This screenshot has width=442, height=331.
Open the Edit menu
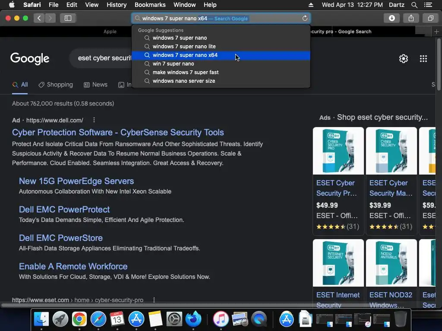click(x=72, y=5)
